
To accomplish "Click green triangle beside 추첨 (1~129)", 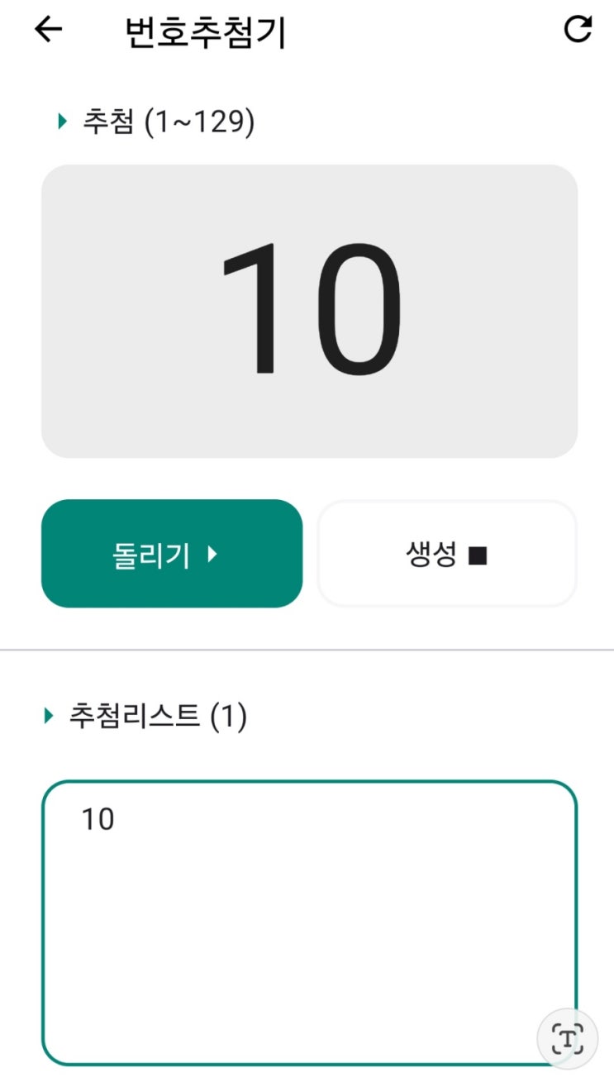I will [63, 122].
